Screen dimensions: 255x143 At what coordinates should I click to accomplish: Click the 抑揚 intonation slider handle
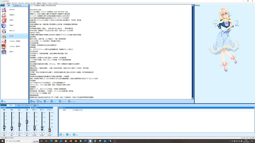pyautogui.click(x=27, y=121)
